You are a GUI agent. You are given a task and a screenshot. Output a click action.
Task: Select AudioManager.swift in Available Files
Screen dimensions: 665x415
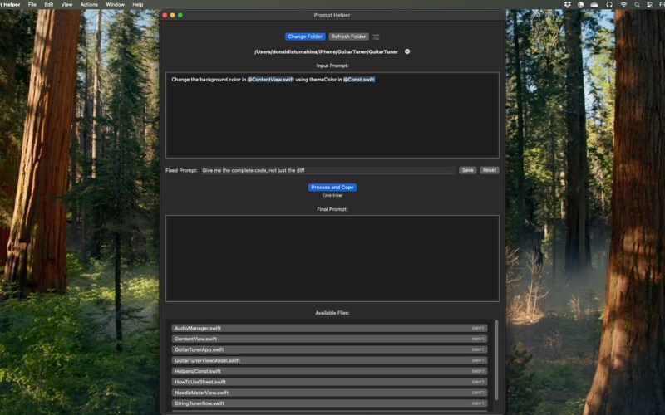click(329, 328)
